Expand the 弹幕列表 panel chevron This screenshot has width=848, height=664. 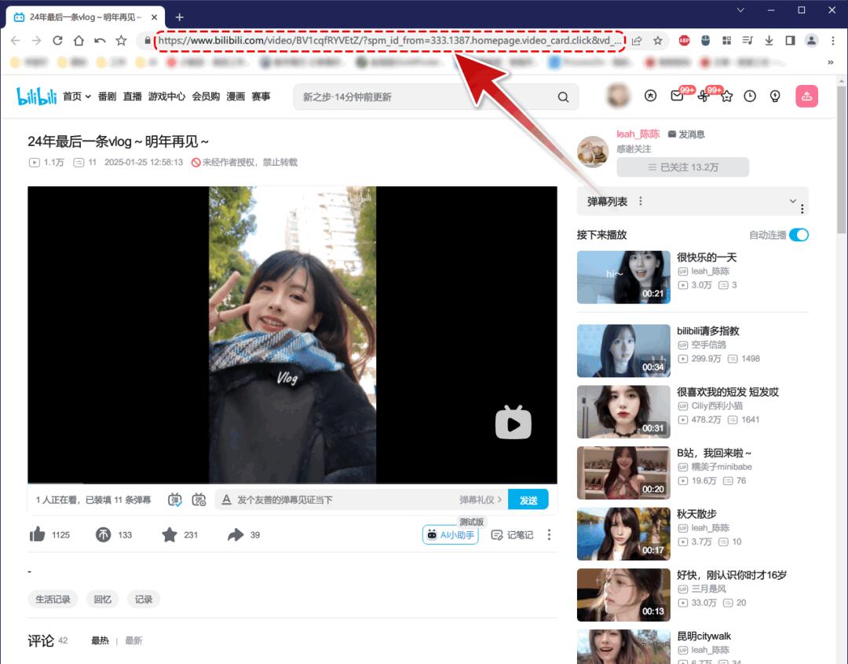click(x=792, y=200)
